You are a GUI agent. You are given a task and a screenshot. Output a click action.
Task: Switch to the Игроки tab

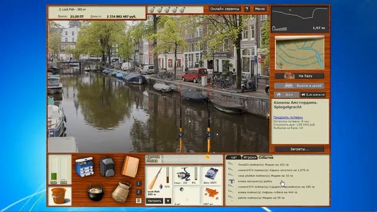tap(250, 157)
